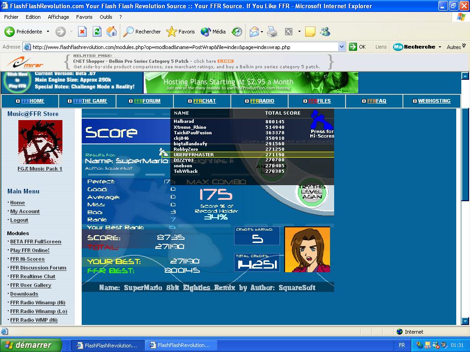The image size is (470, 352).
Task: Open the Messenger people icon
Action: [325, 32]
